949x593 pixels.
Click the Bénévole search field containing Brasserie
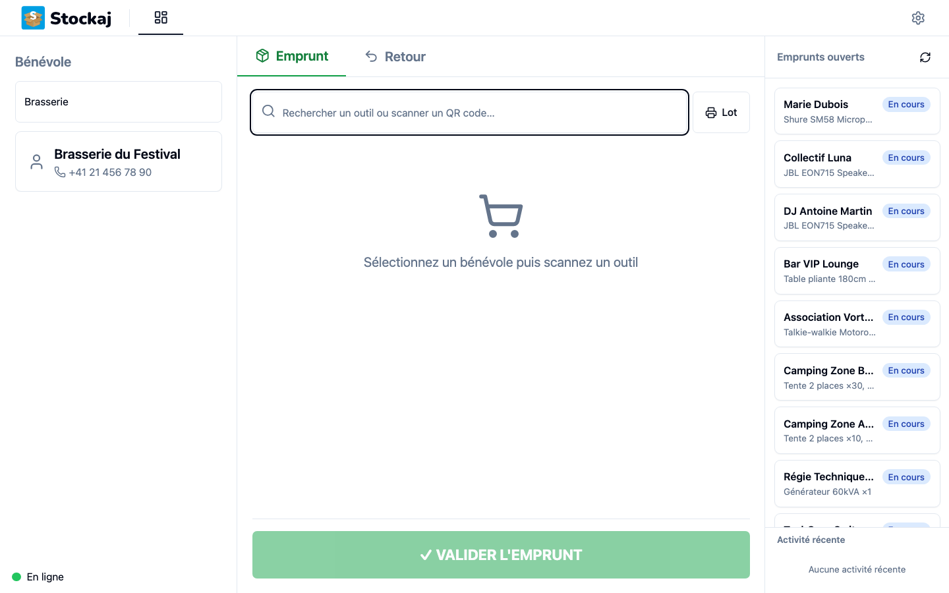pos(119,102)
